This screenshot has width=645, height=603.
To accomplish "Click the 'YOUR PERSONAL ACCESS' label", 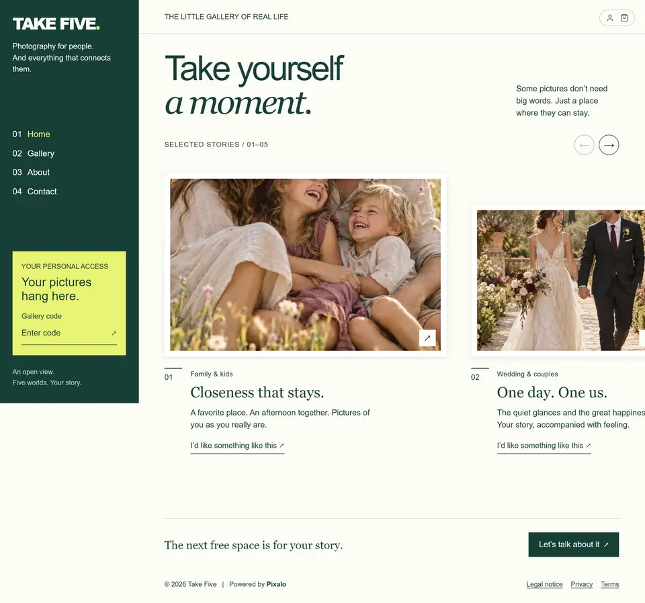I will click(65, 267).
